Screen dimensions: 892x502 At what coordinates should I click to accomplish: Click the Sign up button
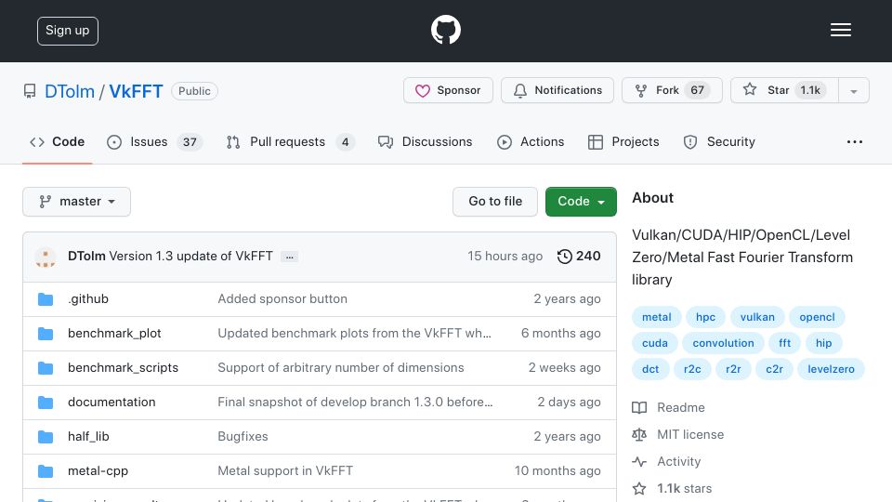68,31
